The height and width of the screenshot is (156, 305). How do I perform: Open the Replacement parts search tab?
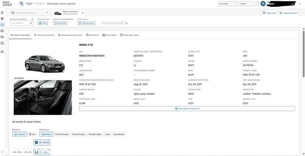70,35
